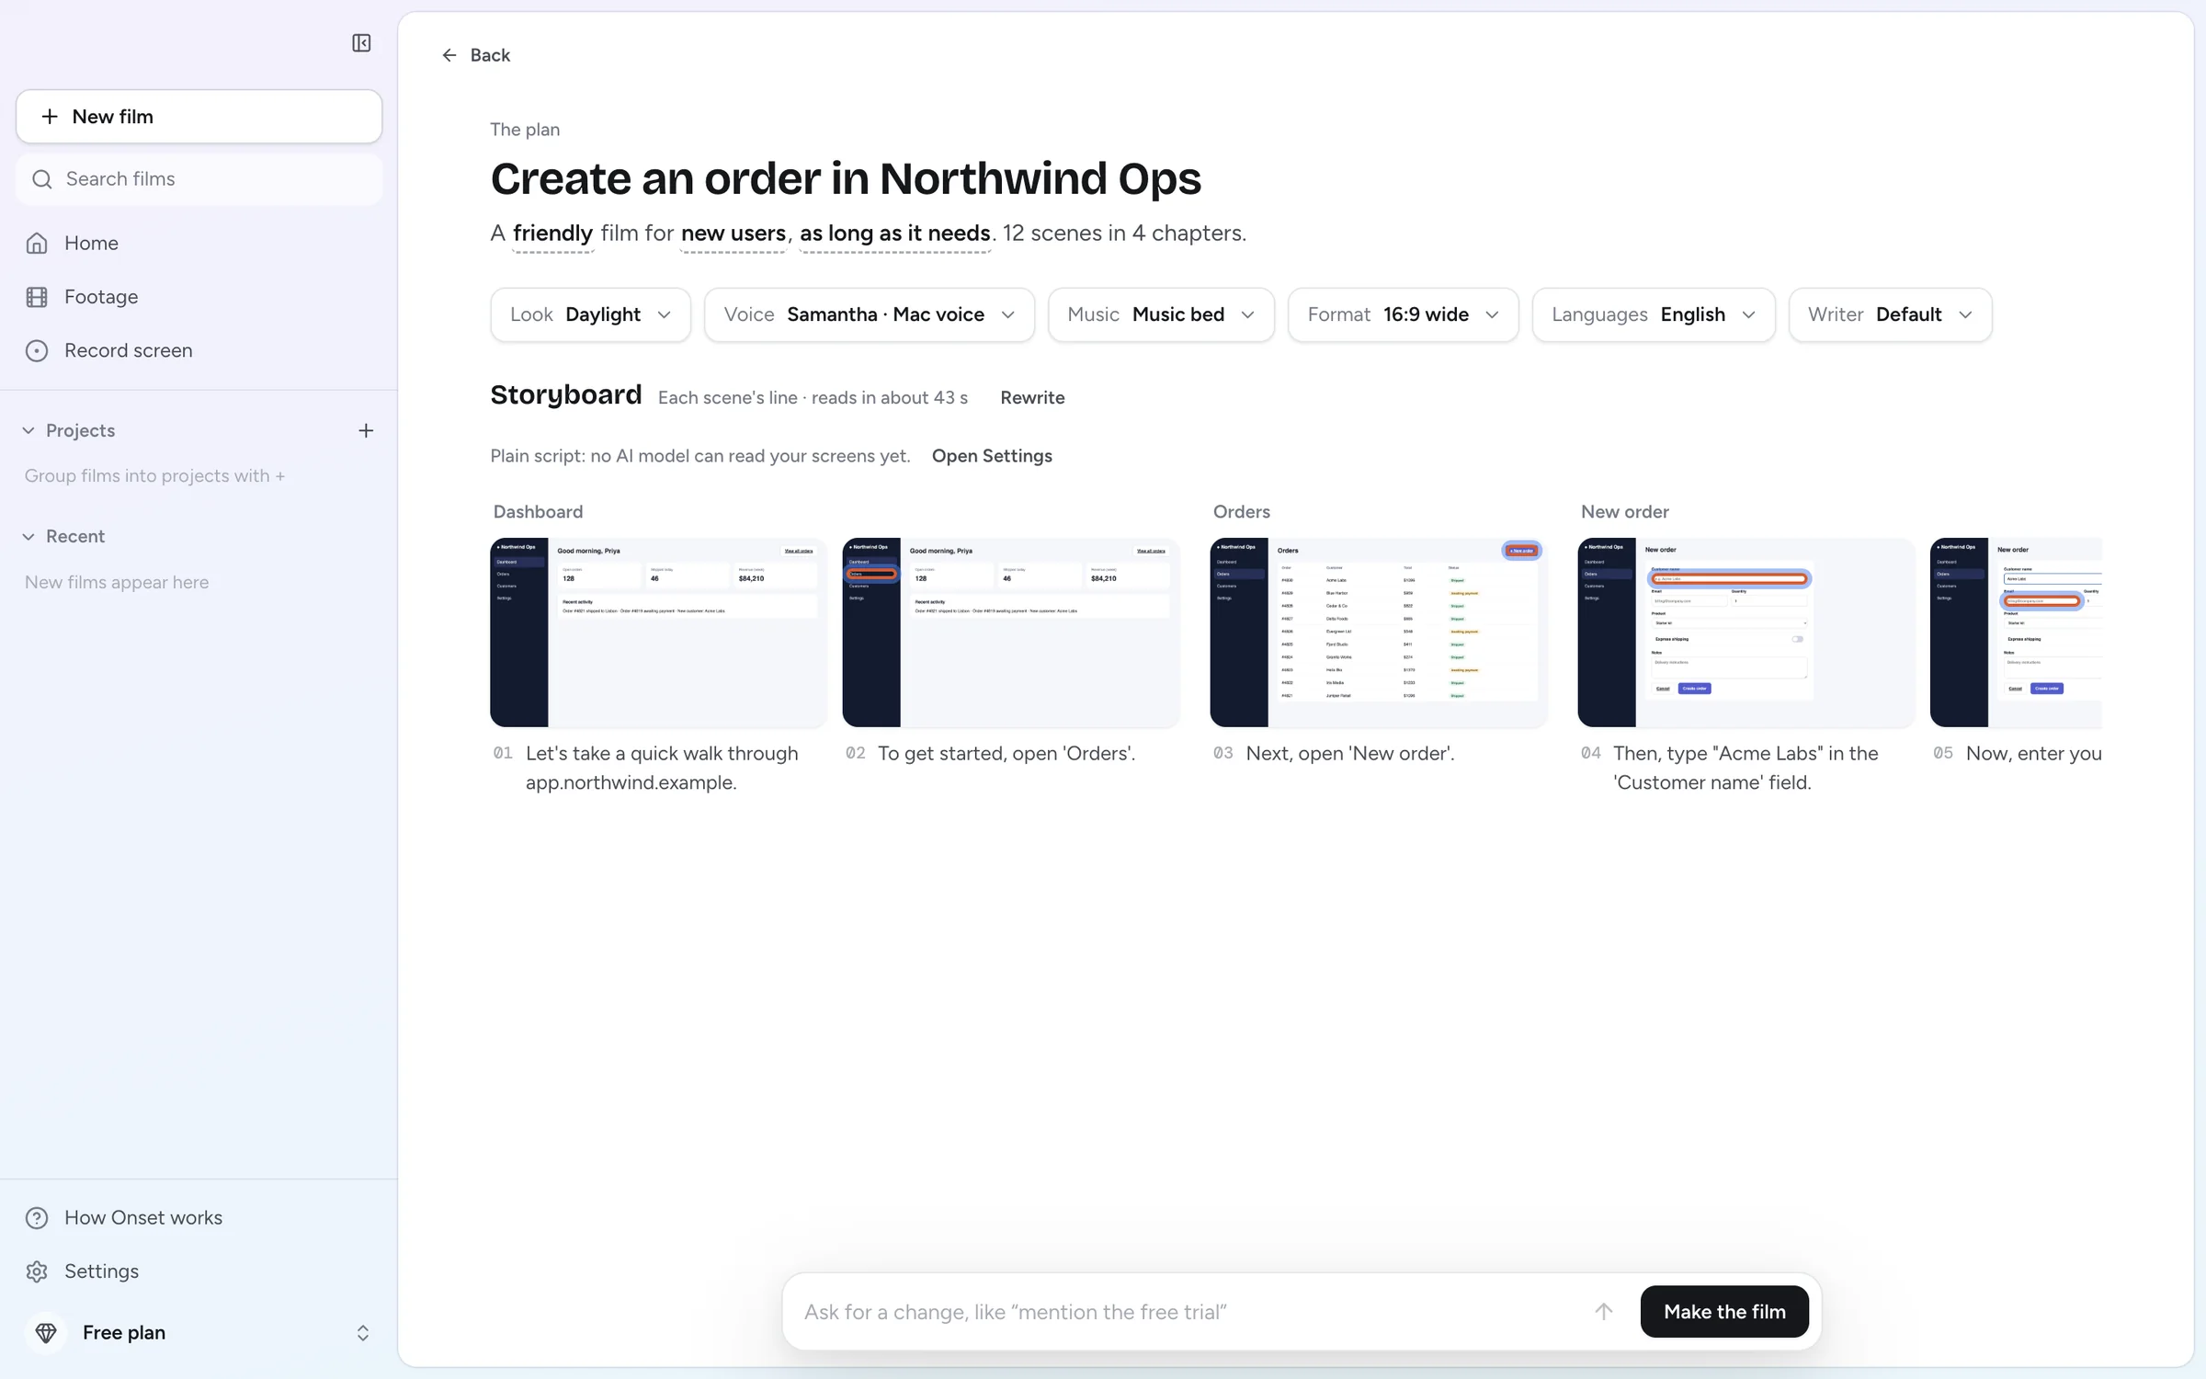
Task: Click the Record screen circle icon
Action: [x=37, y=350]
